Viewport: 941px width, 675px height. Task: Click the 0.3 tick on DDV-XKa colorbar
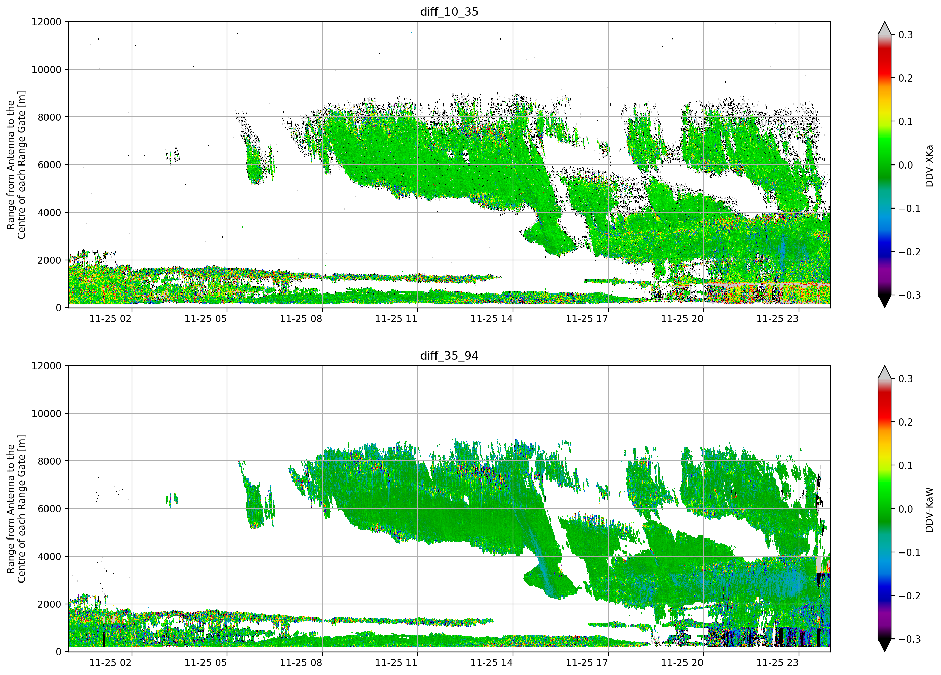coord(905,35)
